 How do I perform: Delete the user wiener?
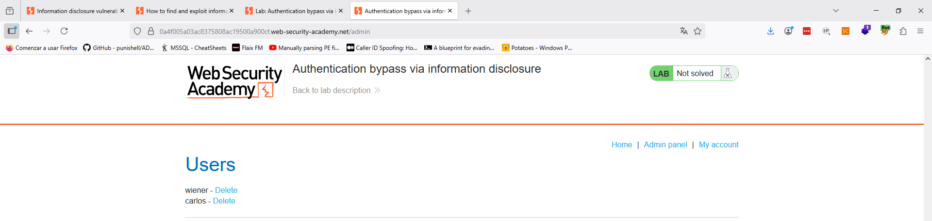tap(226, 190)
